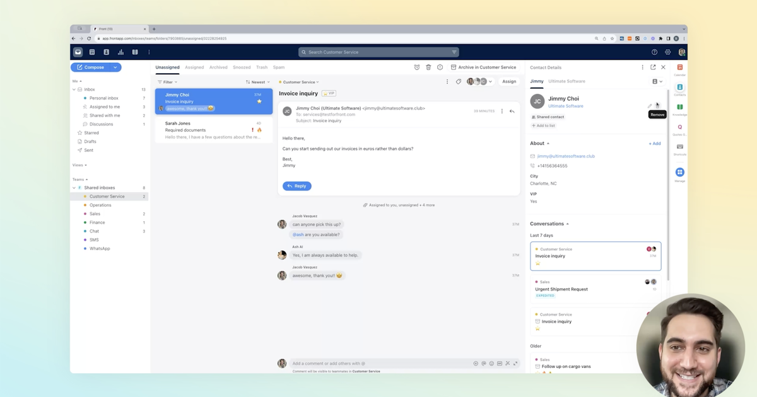Open the Analytics bar chart icon
This screenshot has height=397, width=757.
(120, 52)
